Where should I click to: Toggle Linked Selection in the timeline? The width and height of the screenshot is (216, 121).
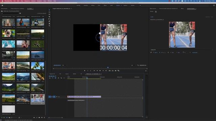(x=55, y=78)
